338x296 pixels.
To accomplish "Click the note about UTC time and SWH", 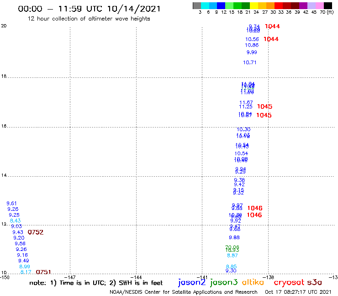I will tap(96, 283).
